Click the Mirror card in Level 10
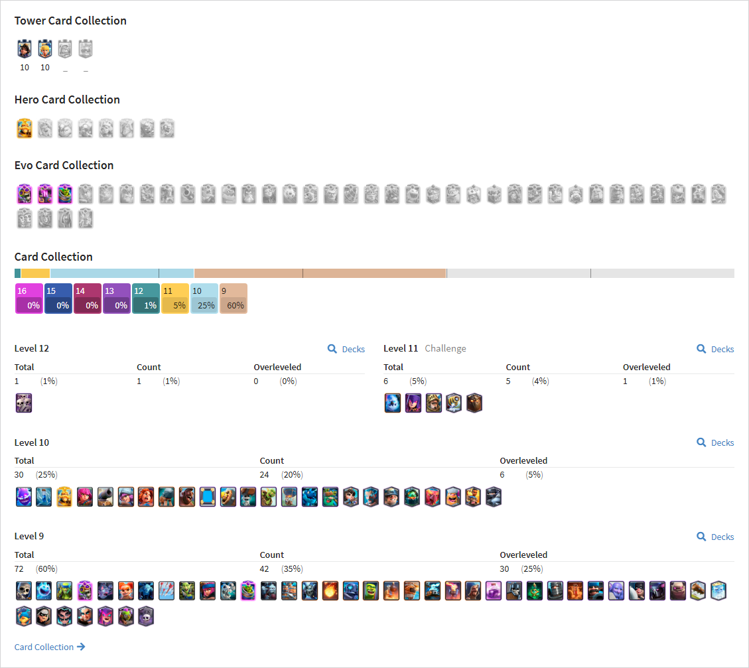 point(207,497)
